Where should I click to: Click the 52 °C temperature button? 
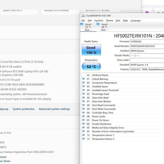91,67
